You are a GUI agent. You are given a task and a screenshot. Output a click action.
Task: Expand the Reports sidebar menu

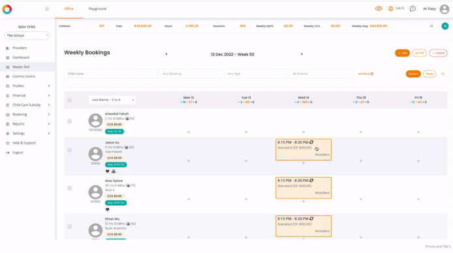[27, 124]
